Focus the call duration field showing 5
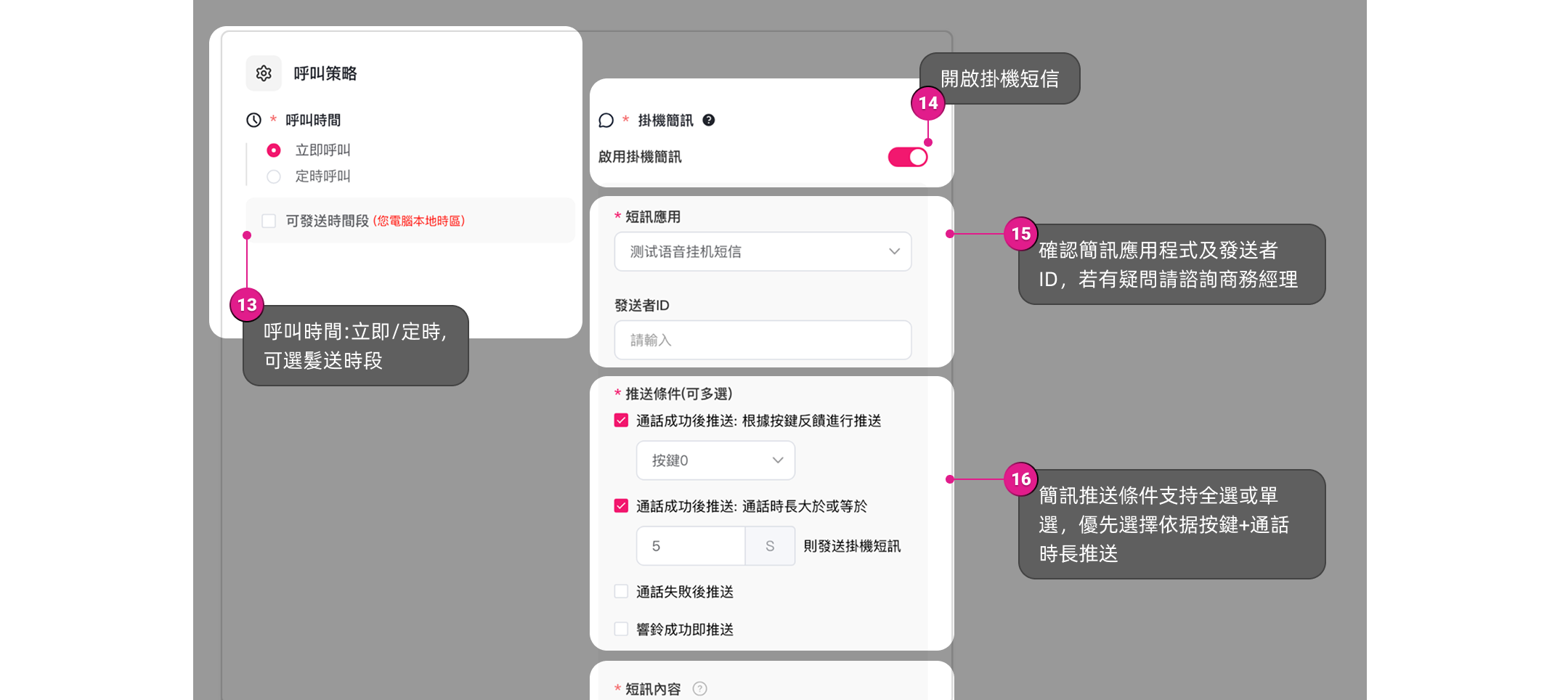Viewport: 1560px width, 700px height. 691,546
